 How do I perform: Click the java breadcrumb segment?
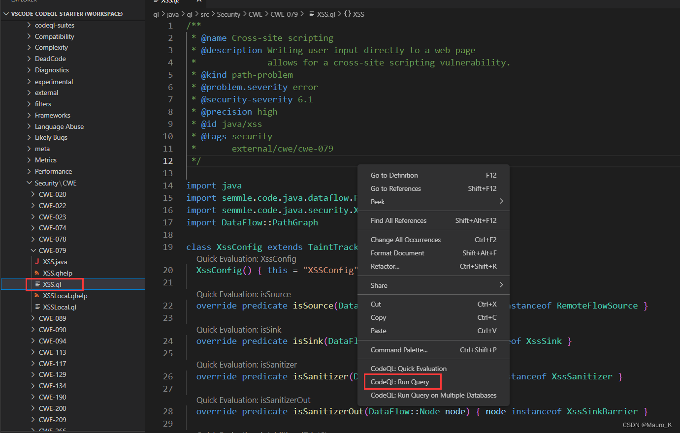(173, 14)
